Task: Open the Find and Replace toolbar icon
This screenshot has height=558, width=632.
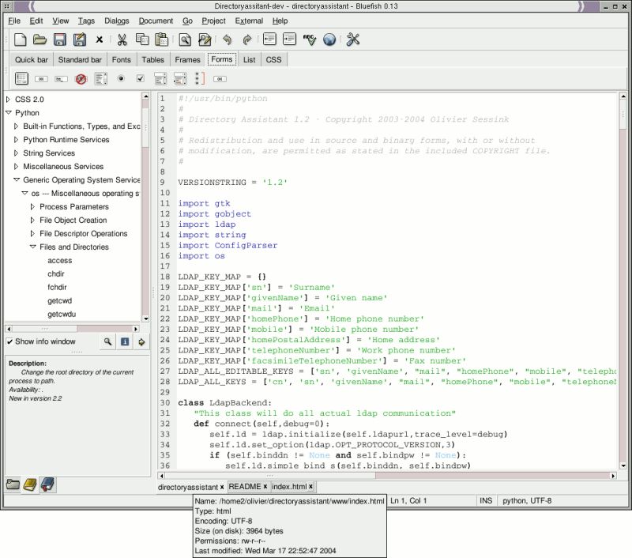Action: [204, 38]
